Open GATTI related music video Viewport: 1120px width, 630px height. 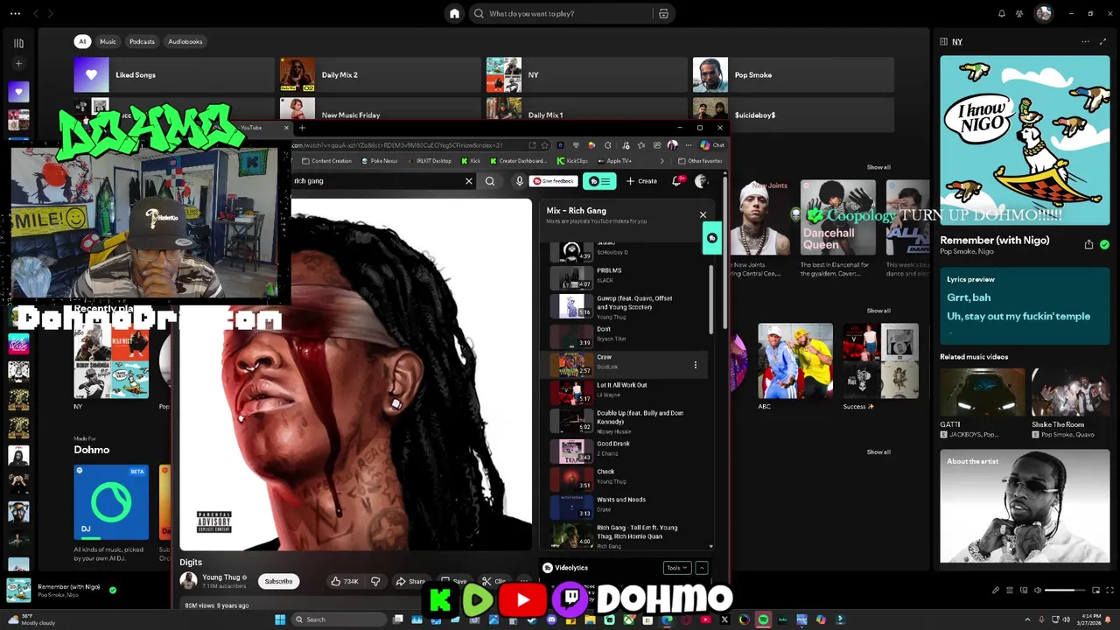pyautogui.click(x=982, y=391)
